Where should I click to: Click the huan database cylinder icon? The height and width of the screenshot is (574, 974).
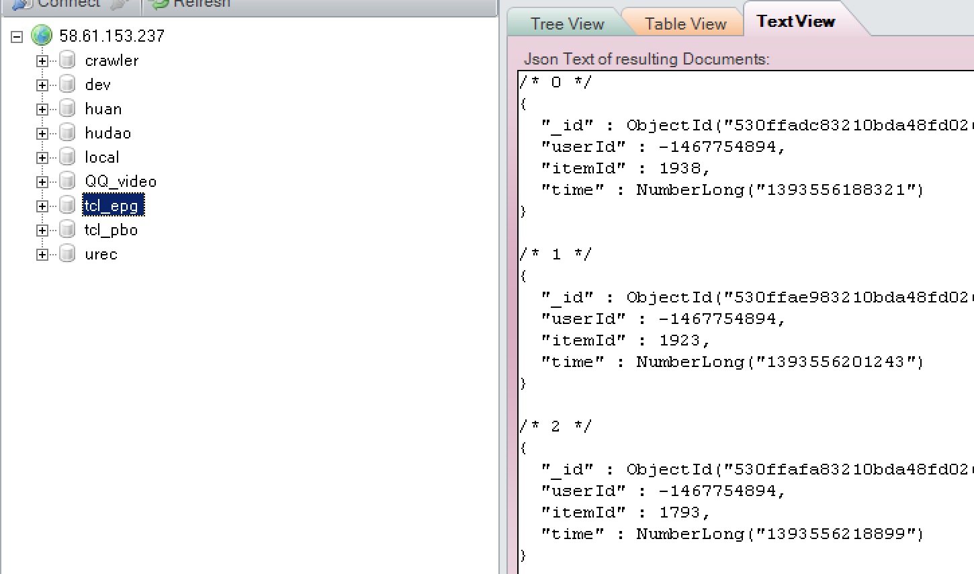pos(67,109)
